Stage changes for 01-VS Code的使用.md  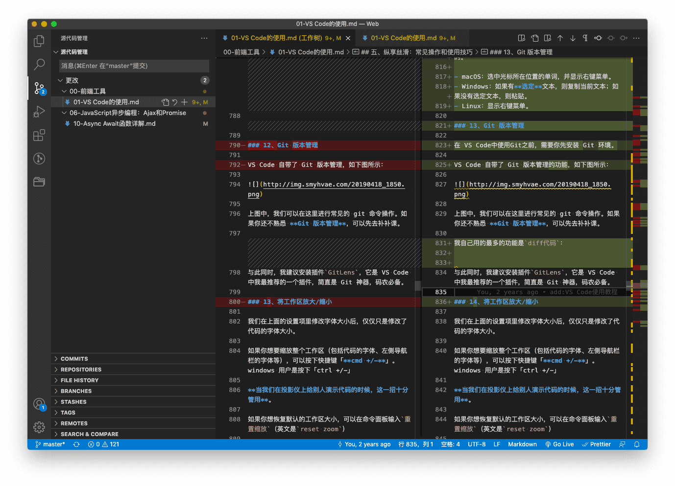[x=184, y=102]
